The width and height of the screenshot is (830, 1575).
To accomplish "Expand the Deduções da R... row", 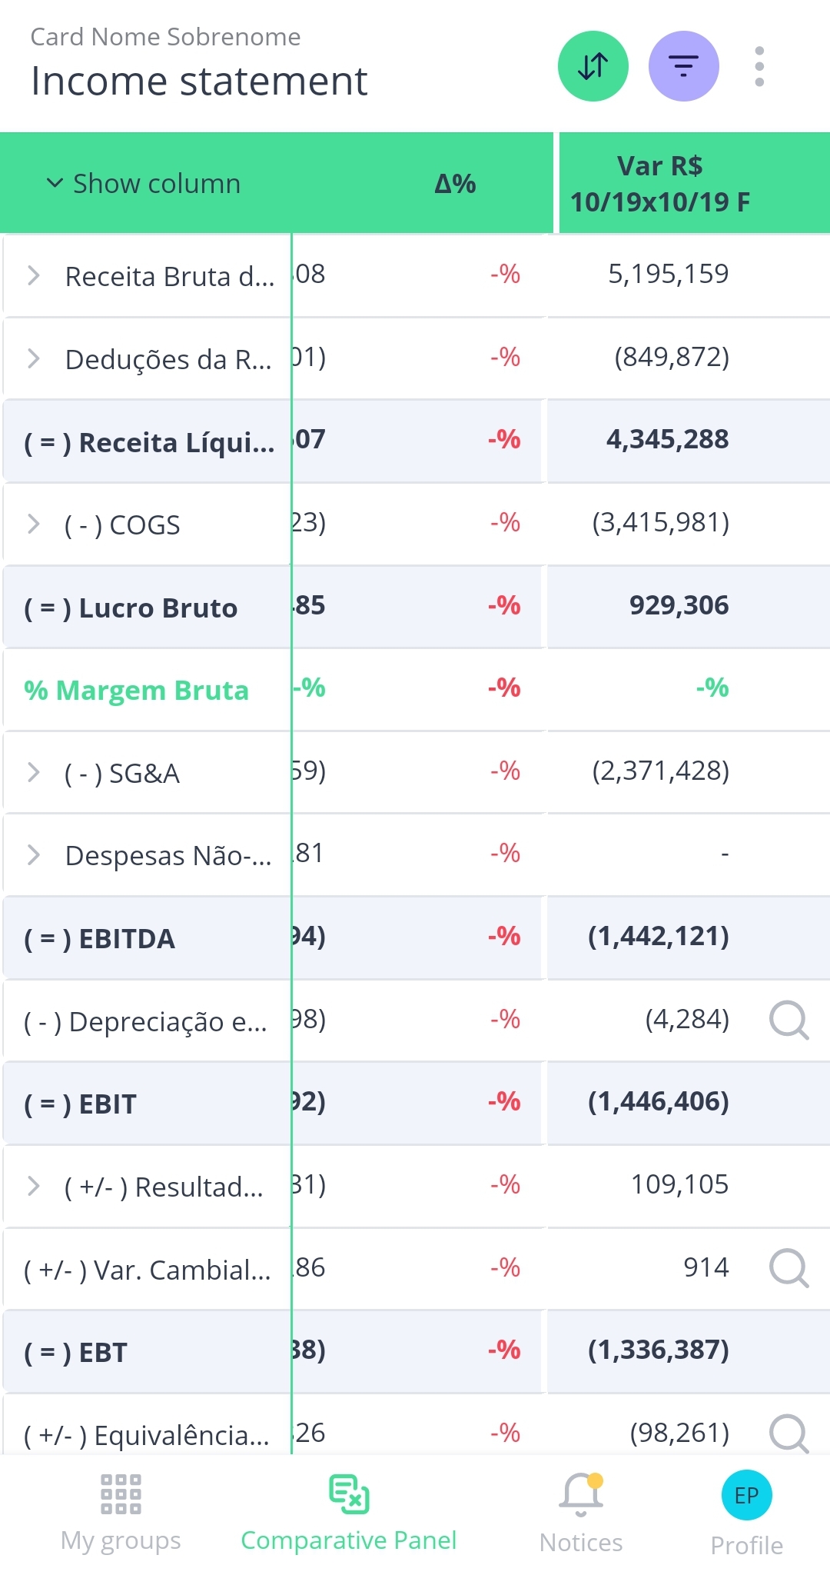I will click(x=33, y=358).
